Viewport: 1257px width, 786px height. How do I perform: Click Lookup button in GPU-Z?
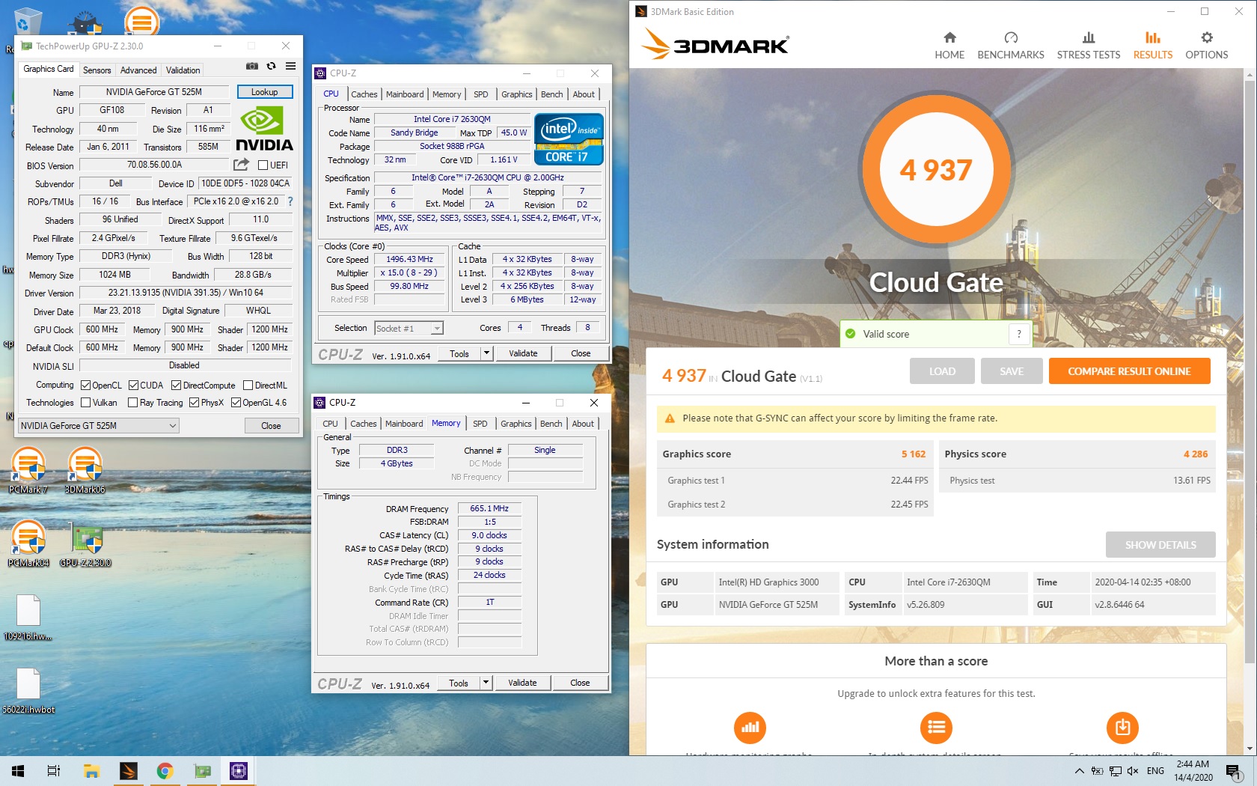(x=264, y=92)
